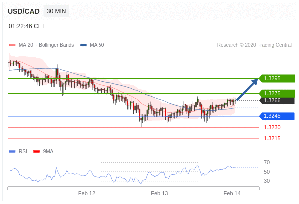Image resolution: width=299 pixels, height=204 pixels.
Task: Click the 1.3215 support level label
Action: point(272,138)
